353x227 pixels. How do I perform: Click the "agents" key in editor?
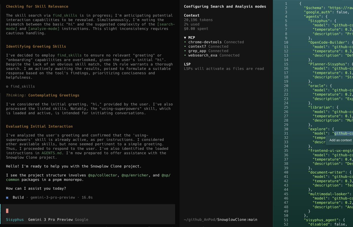(312, 16)
